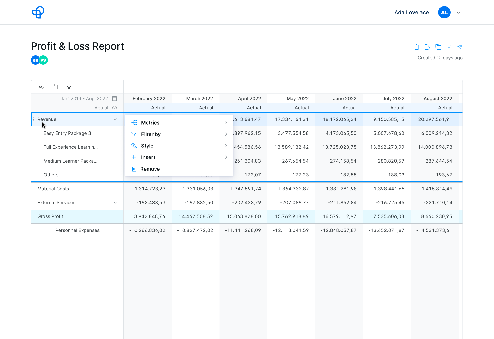Click the calendar icon in table toolbar
This screenshot has height=339, width=494.
tap(55, 87)
